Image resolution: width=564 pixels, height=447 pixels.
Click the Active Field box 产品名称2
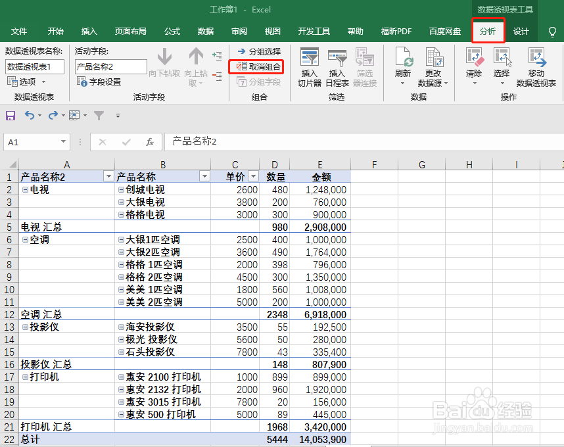coord(111,67)
